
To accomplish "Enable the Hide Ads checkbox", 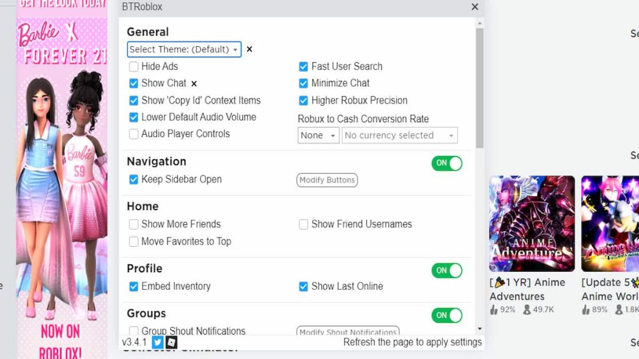I will tap(134, 66).
